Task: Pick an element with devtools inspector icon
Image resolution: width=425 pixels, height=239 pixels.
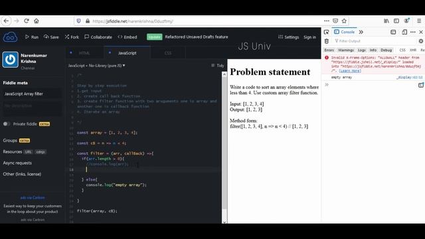Action: 326,32
